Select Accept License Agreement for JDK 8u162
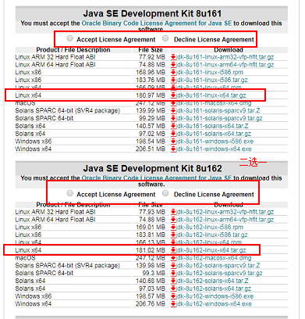Screen dimensions: 305x319 70,193
